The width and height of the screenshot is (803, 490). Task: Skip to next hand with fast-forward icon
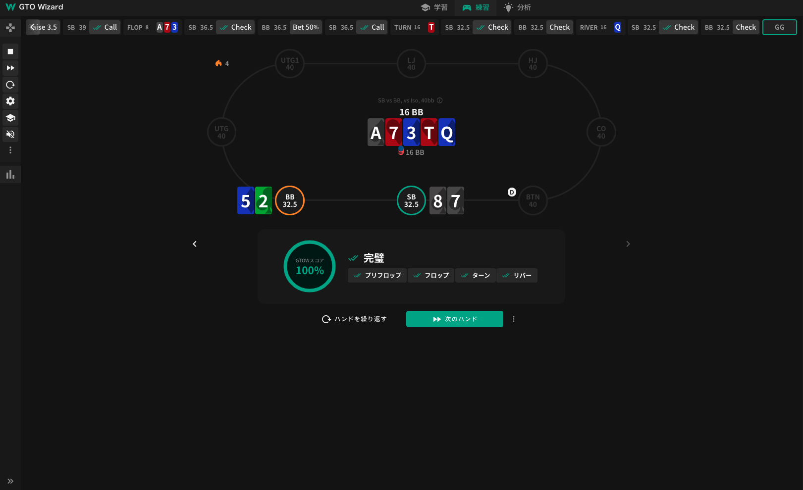[x=10, y=68]
